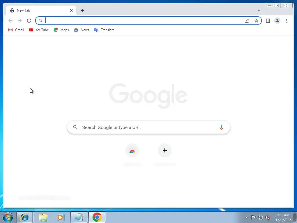Start voice search with the microphone
Image resolution: width=297 pixels, height=223 pixels.
[x=221, y=127]
